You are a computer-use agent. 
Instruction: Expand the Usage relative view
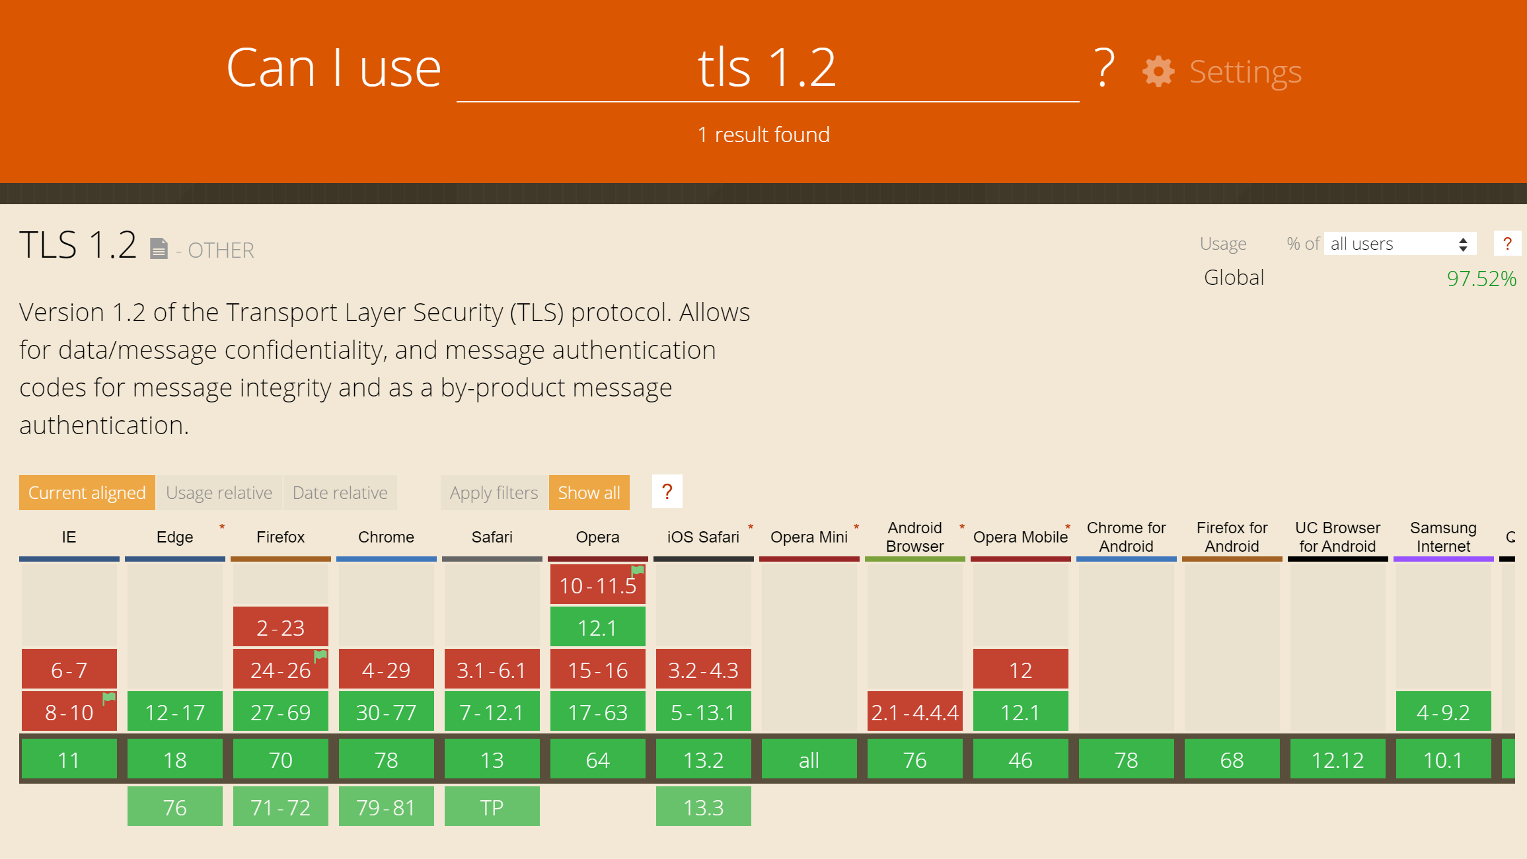coord(220,492)
